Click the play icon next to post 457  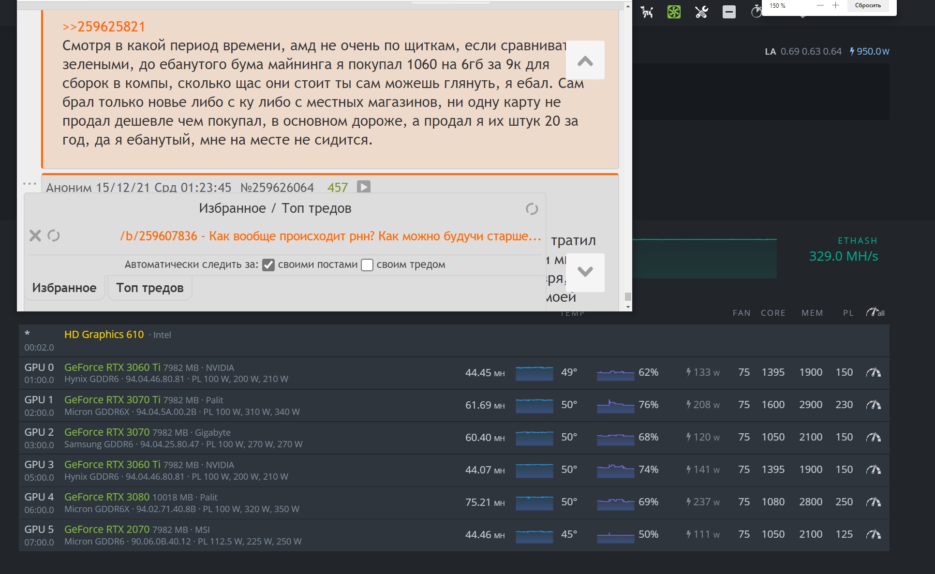tap(364, 187)
